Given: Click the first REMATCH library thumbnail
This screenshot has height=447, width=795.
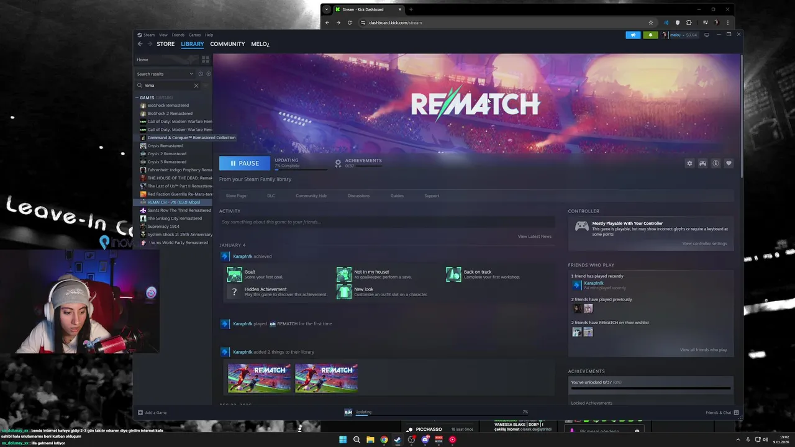Looking at the screenshot, I should point(259,378).
